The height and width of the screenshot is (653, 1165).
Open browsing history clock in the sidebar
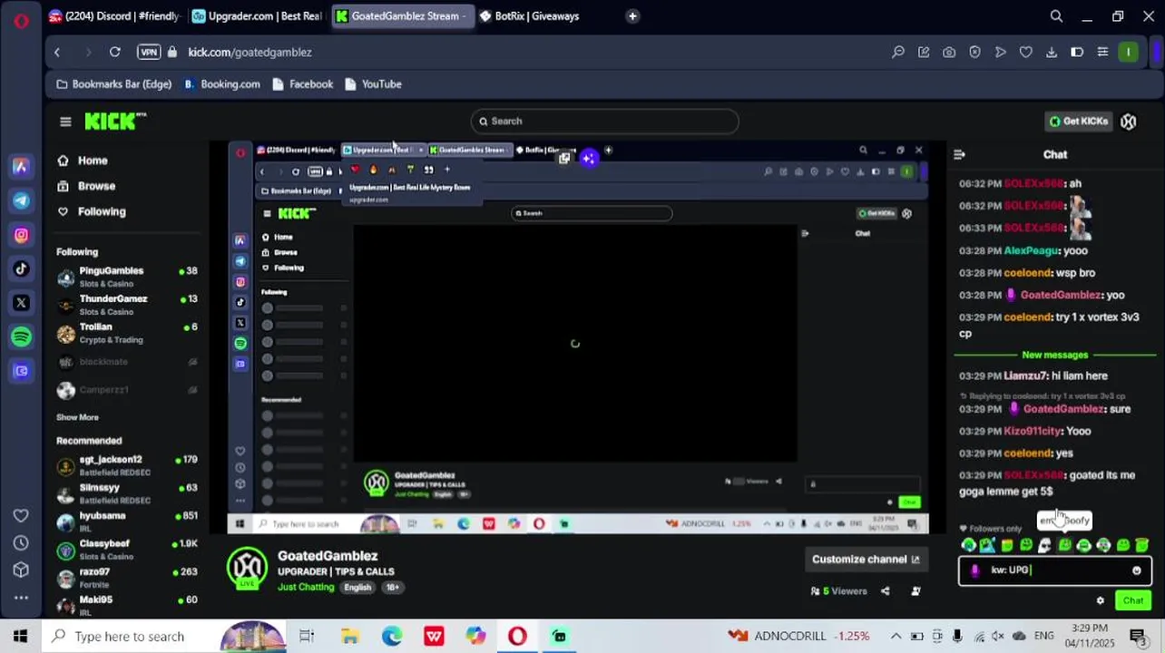coord(21,542)
